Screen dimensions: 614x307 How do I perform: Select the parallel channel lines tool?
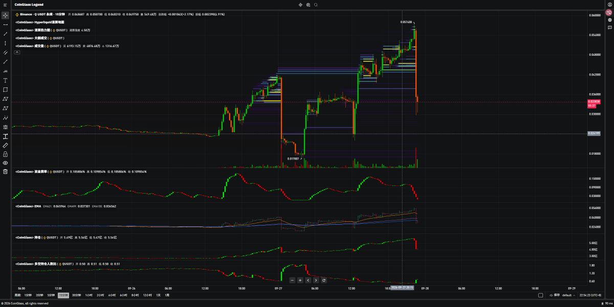5,52
